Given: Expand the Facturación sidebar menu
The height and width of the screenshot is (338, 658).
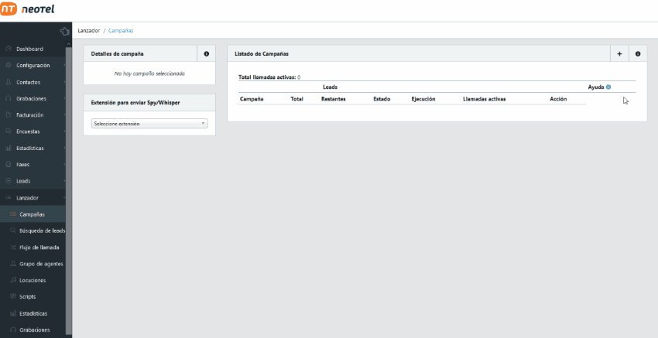Looking at the screenshot, I should pos(29,115).
